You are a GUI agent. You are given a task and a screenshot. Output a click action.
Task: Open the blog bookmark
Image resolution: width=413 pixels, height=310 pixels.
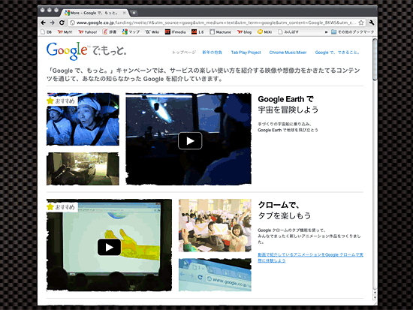click(244, 32)
